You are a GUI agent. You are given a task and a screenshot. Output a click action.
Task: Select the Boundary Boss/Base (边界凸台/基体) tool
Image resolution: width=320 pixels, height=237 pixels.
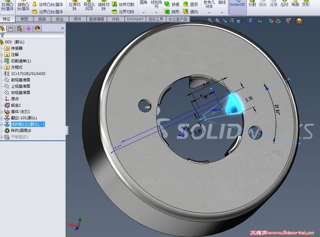(48, 12)
